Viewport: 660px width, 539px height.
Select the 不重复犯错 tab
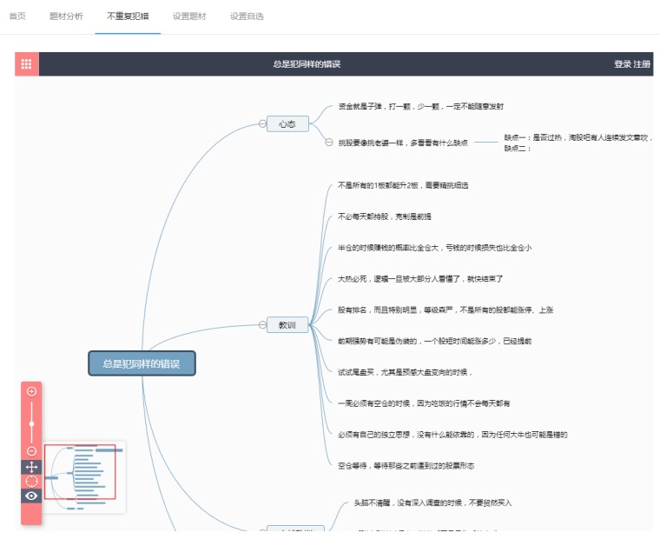point(128,17)
